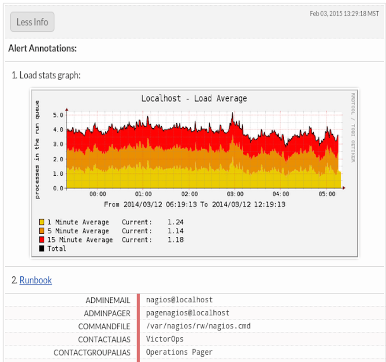Click the /var/nagios/rw/nagios.cmd path value
Viewport: 386px width, 362px height.
point(198,326)
